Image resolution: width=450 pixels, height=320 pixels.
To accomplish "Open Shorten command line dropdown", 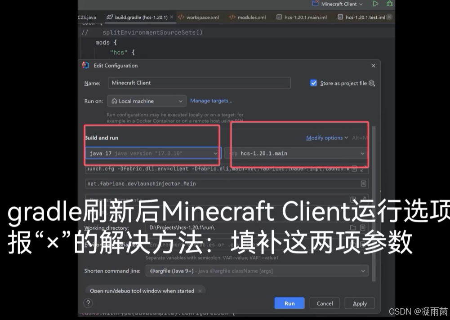I will (x=257, y=271).
